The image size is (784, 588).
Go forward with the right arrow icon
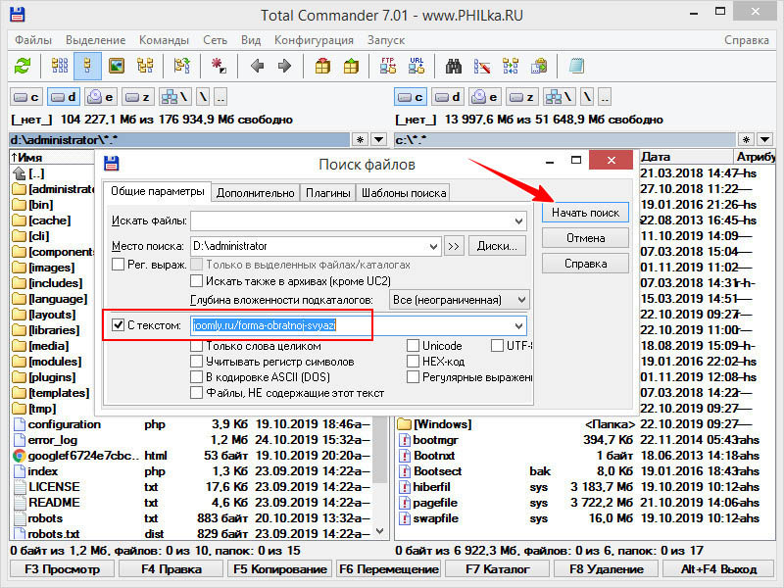[x=284, y=66]
